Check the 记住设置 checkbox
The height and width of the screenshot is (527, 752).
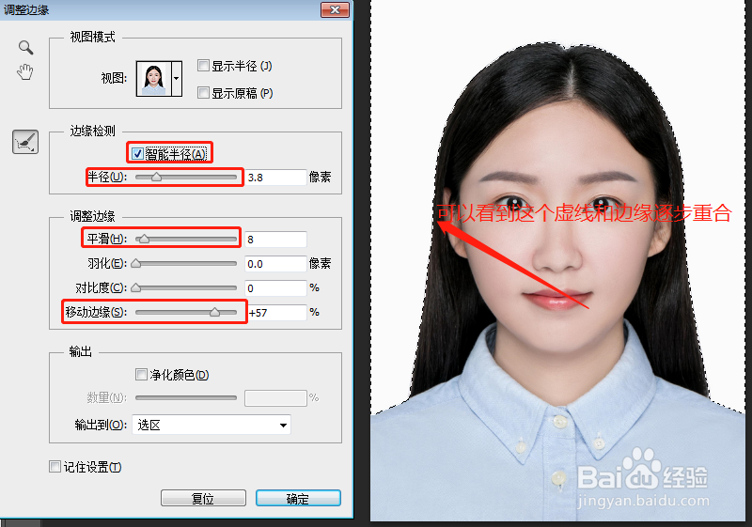click(55, 466)
